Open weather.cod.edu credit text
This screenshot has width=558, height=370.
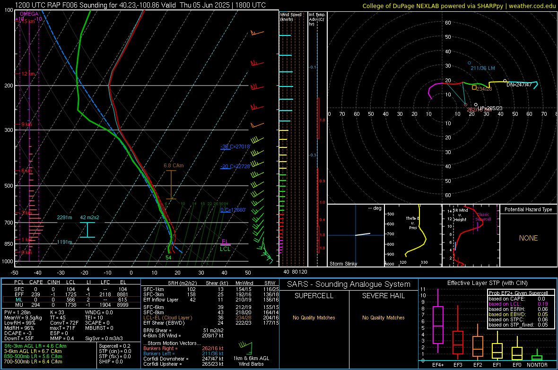[532, 6]
